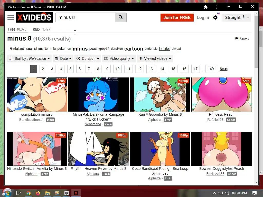The image size is (263, 197).
Task: Expand the Sort by Relevance dropdown
Action: pos(29,58)
